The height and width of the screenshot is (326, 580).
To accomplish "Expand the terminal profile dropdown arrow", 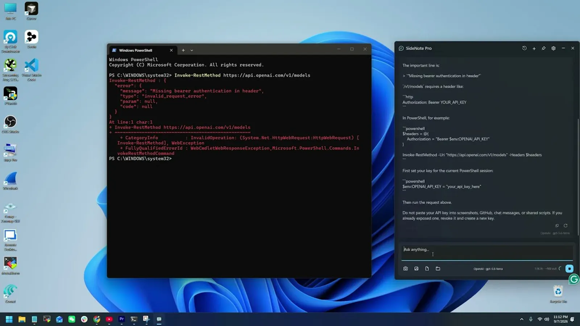I will click(x=192, y=50).
